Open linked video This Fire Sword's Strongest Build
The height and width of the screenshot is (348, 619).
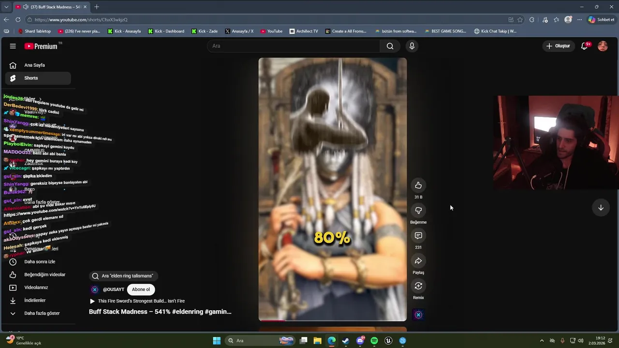pos(137,301)
